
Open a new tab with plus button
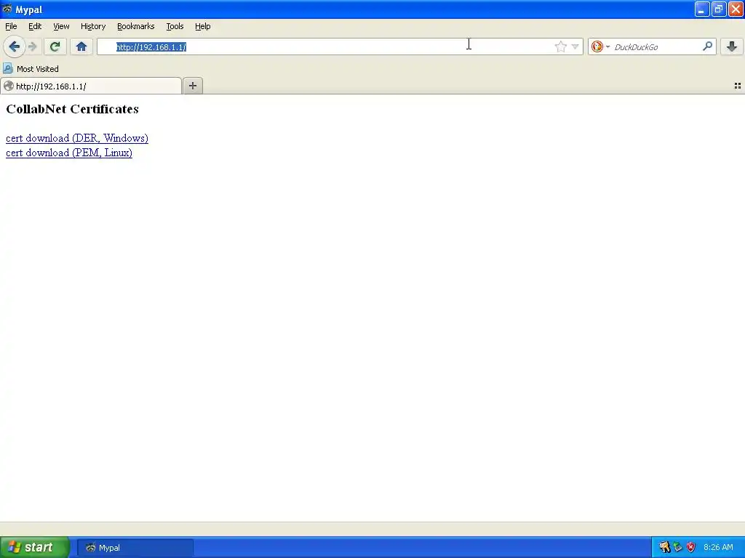(192, 86)
